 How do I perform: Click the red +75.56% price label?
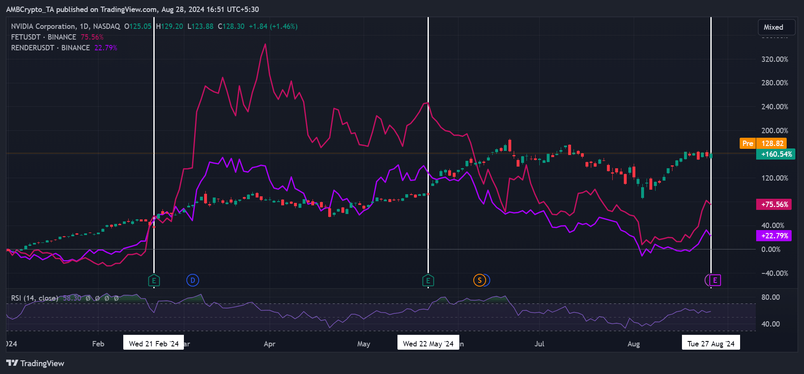pos(773,205)
